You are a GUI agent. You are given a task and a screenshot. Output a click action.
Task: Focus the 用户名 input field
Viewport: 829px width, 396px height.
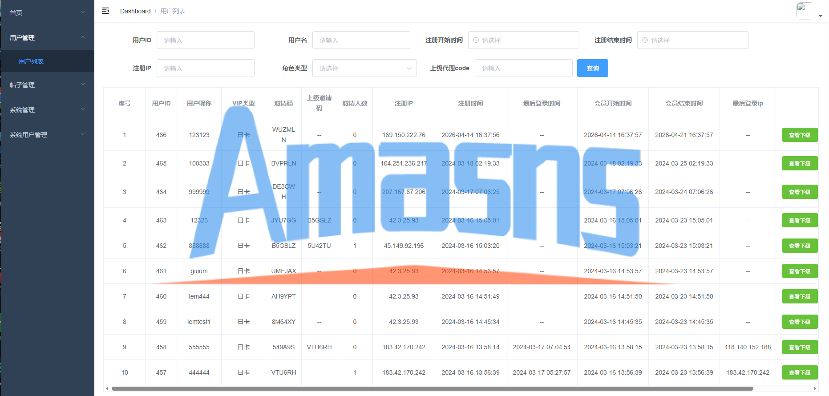361,40
